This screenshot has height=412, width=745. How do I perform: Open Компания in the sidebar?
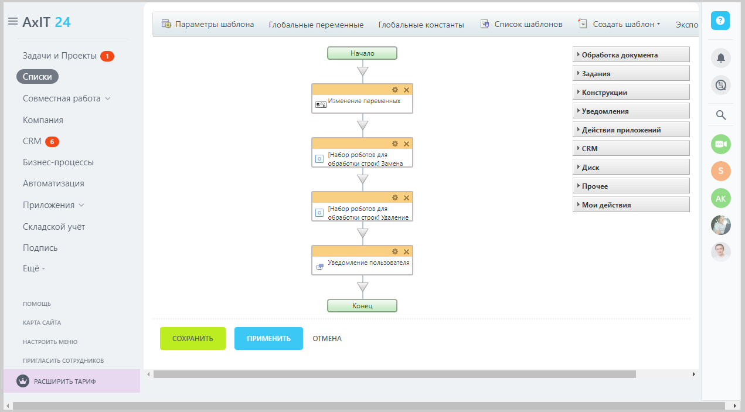tap(43, 120)
